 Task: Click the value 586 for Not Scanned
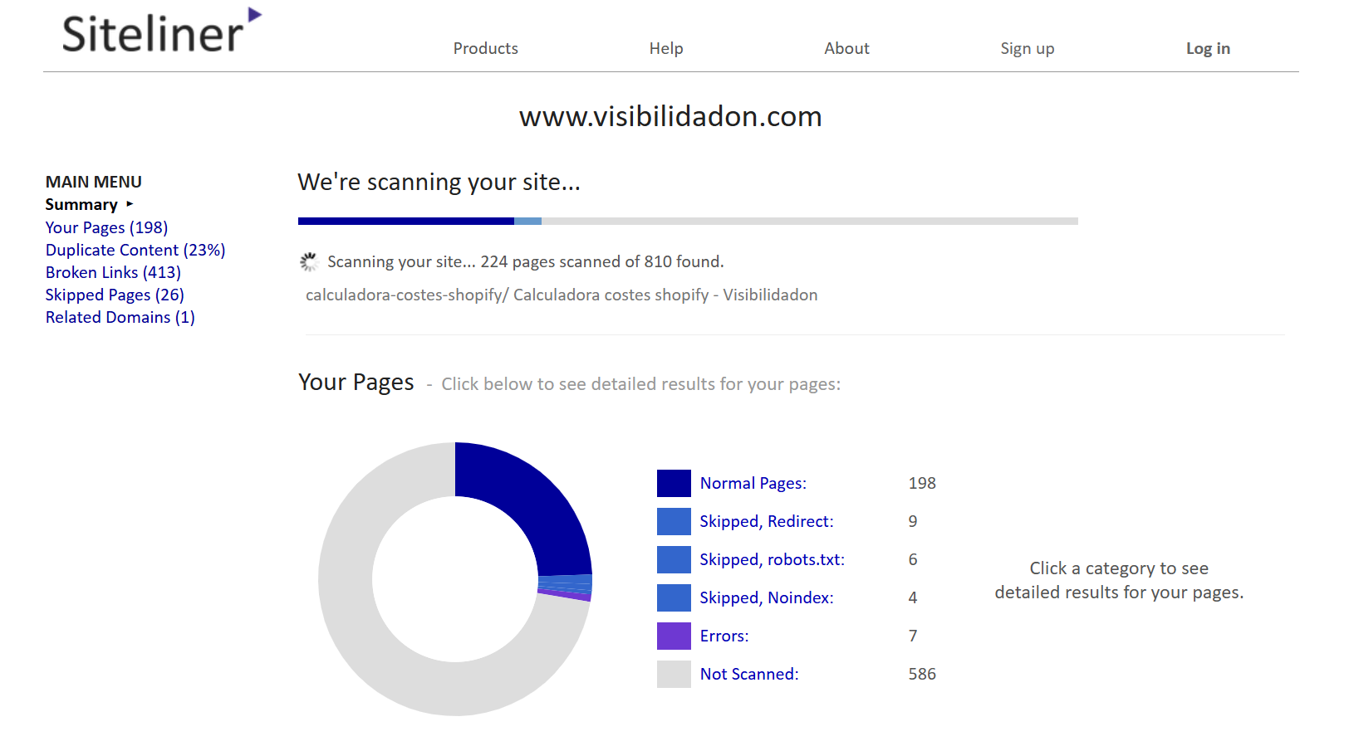pos(922,674)
